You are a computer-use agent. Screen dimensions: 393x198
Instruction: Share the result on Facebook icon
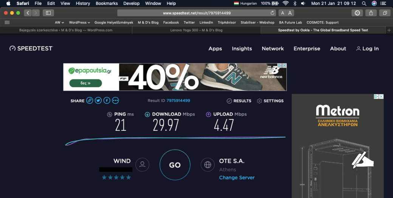pos(107,101)
